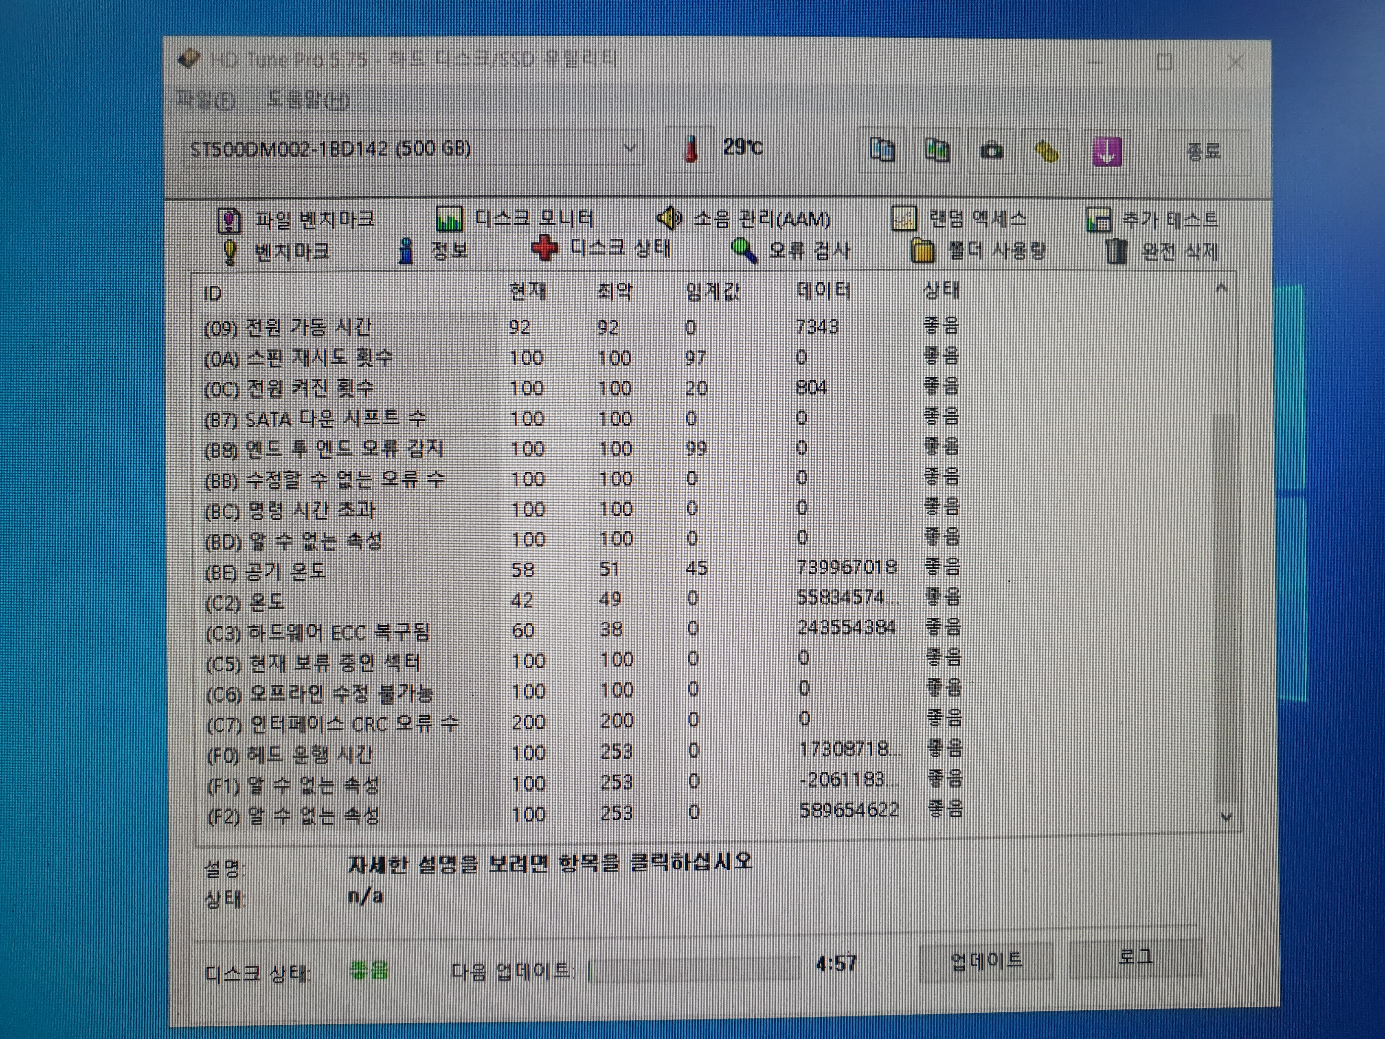This screenshot has width=1385, height=1039.
Task: Switch to 추가 테스트 tab
Action: (1152, 219)
